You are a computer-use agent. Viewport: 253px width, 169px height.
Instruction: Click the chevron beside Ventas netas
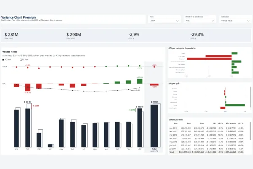point(248,21)
